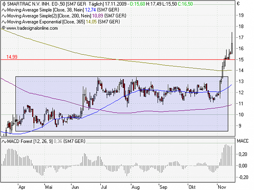Click the red 14,99 price level label
The image size is (254, 190).
point(12,57)
